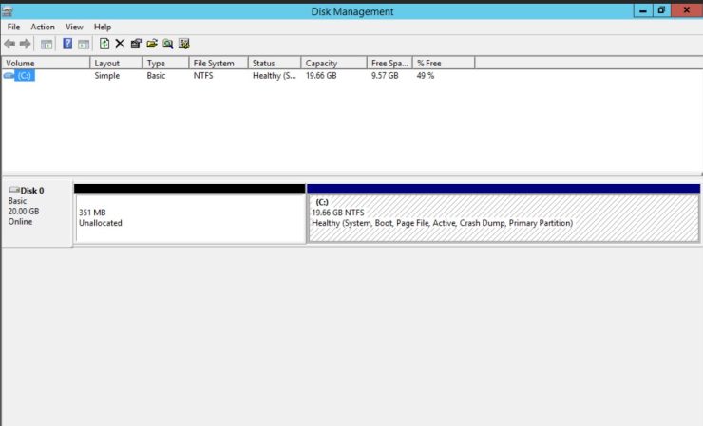This screenshot has width=703, height=426.
Task: Sort by File System column header
Action: pyautogui.click(x=218, y=64)
